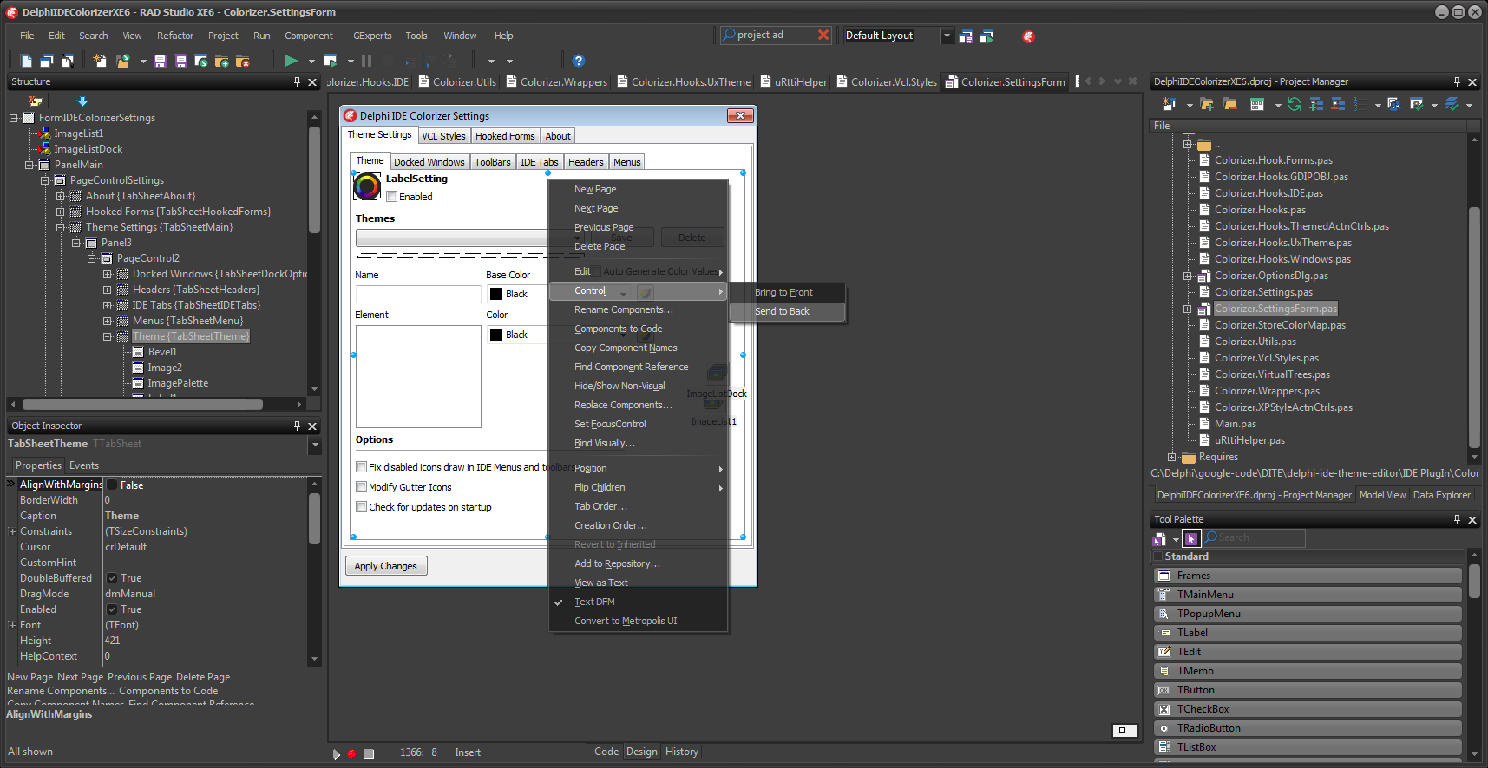This screenshot has height=768, width=1488.
Task: Enable Modify Gutter Icons checkbox
Action: pyautogui.click(x=361, y=486)
